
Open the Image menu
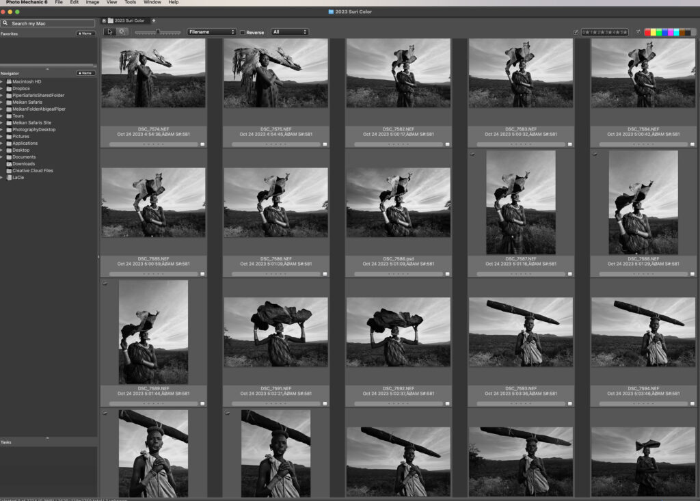coord(92,3)
